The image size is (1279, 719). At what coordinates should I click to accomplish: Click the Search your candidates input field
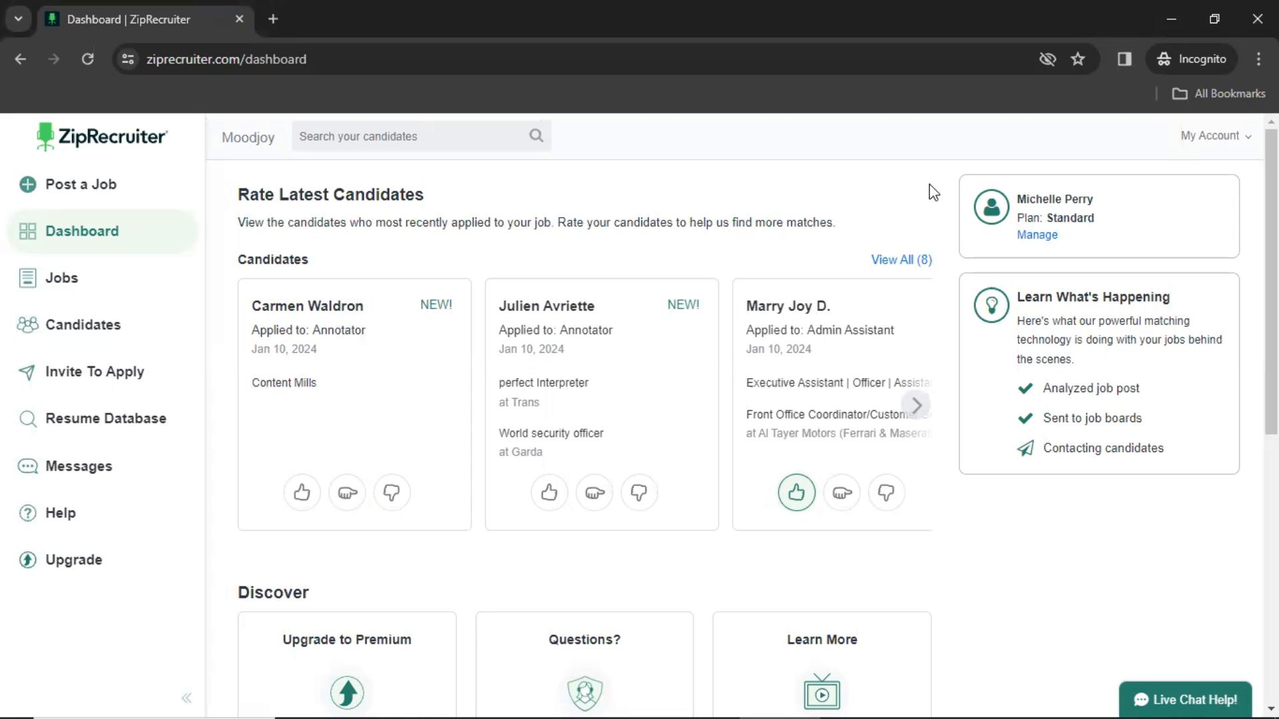point(422,136)
